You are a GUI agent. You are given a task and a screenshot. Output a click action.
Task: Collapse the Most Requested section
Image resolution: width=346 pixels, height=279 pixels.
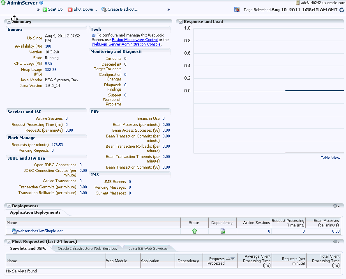(9, 242)
